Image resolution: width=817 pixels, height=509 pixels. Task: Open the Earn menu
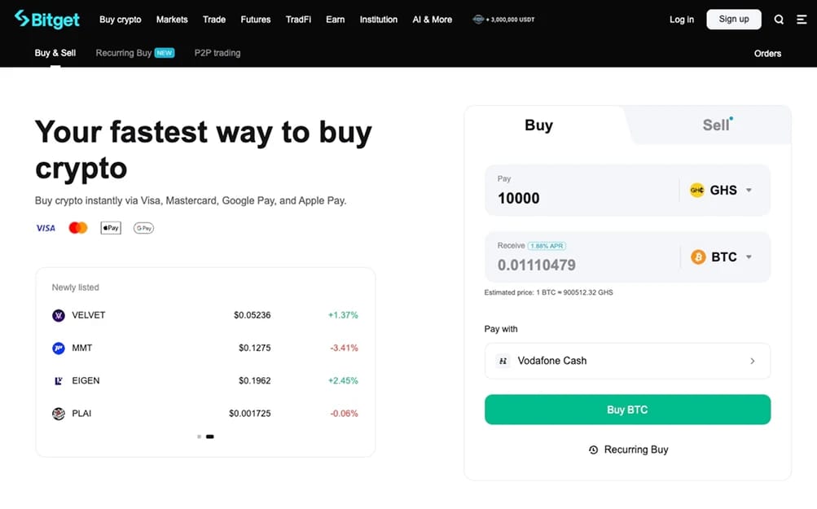click(x=336, y=20)
